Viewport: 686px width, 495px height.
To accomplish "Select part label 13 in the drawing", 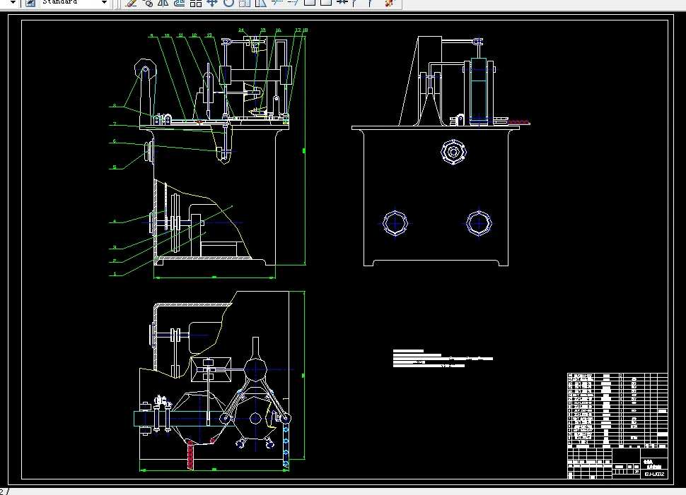I will (209, 35).
